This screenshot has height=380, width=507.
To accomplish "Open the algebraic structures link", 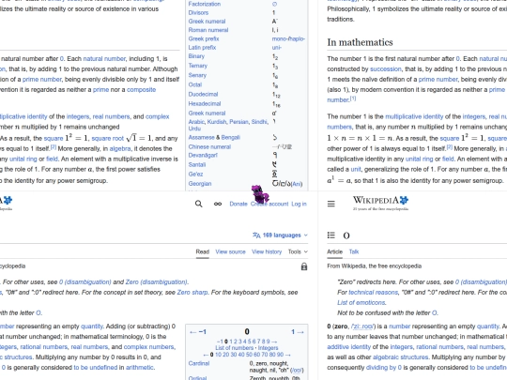I will point(401,357).
